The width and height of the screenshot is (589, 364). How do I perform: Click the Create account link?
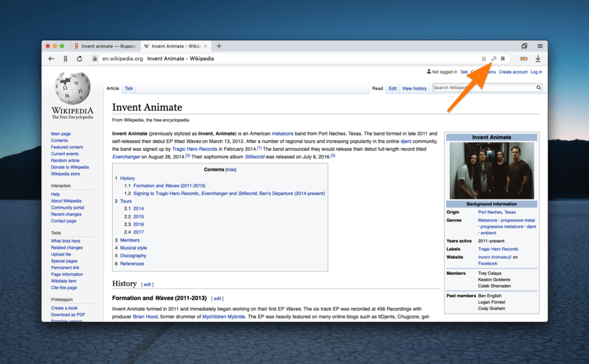513,72
